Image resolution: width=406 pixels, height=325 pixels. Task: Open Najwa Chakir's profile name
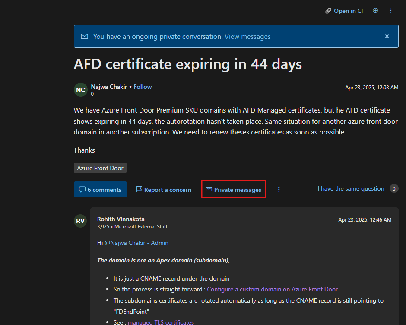click(x=109, y=87)
